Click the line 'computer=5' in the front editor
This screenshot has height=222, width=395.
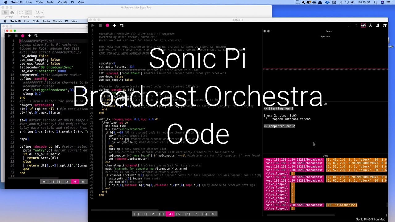[x=107, y=64]
